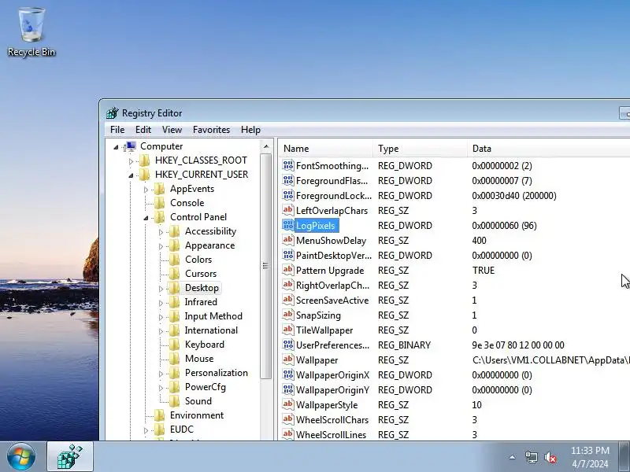Expand the Desktop key arrow
Image resolution: width=630 pixels, height=472 pixels.
point(161,289)
